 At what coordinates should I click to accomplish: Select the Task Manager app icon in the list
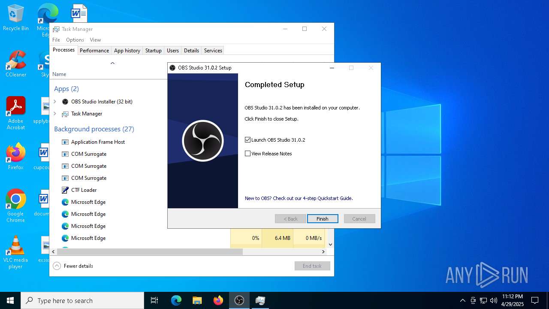click(x=65, y=114)
